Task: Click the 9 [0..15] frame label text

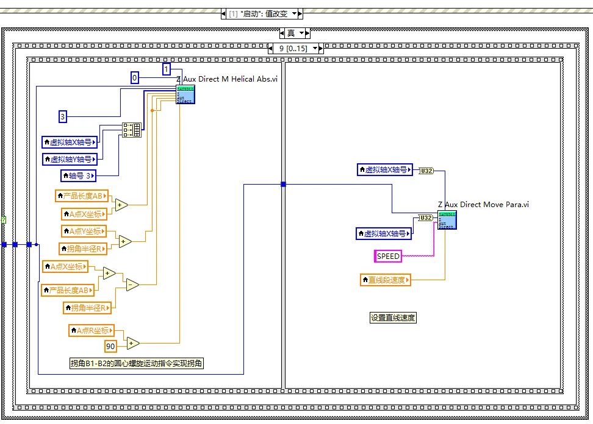Action: click(293, 48)
